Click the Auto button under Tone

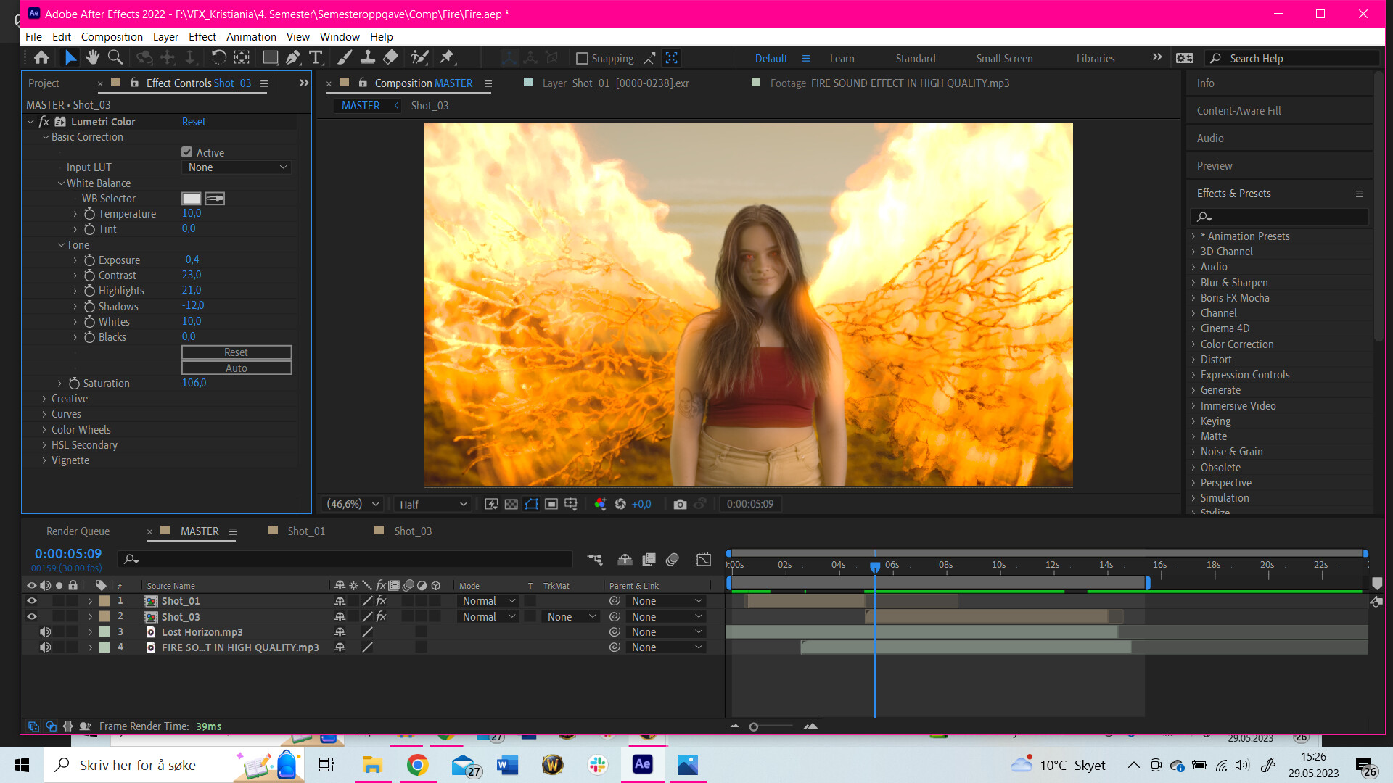[x=237, y=368]
